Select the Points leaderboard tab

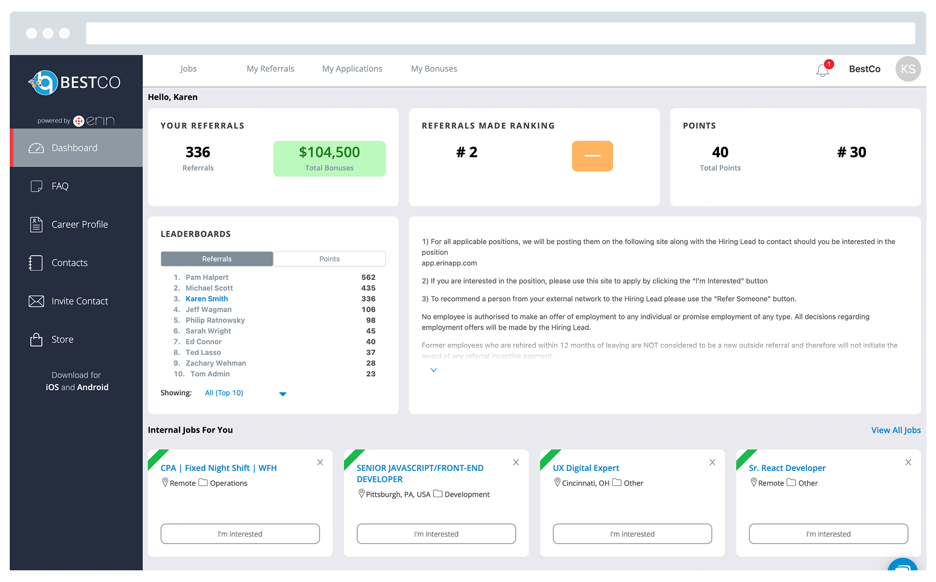(330, 259)
